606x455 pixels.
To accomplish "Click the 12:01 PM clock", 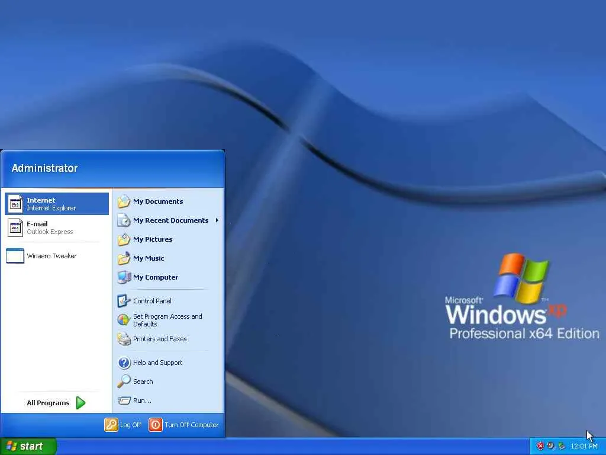I will (x=584, y=446).
